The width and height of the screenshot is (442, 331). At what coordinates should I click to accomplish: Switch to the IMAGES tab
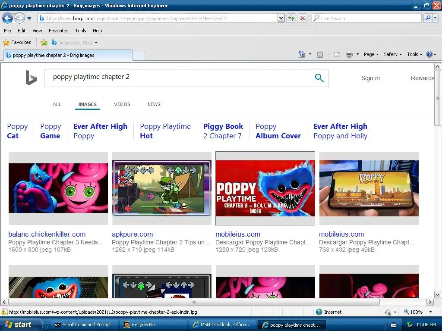(x=88, y=104)
